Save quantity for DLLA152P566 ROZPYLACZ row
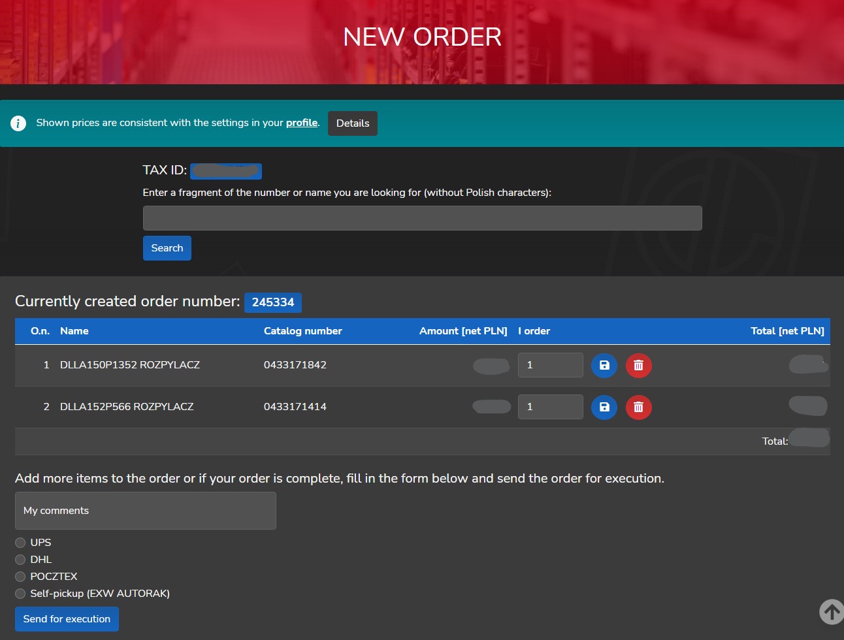Viewport: 844px width, 640px height. [604, 407]
